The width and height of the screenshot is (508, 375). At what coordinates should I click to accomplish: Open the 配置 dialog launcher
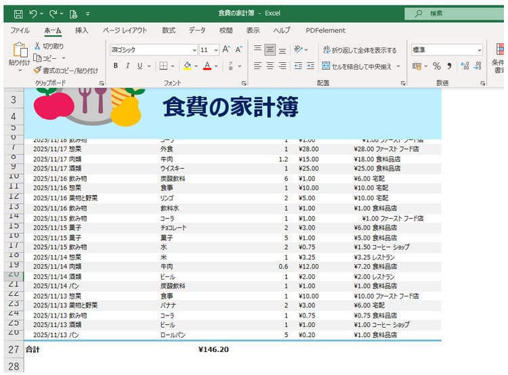coord(403,83)
